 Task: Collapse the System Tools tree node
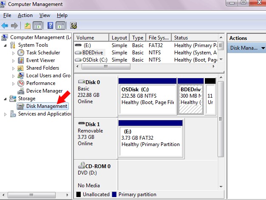[x=5, y=45]
